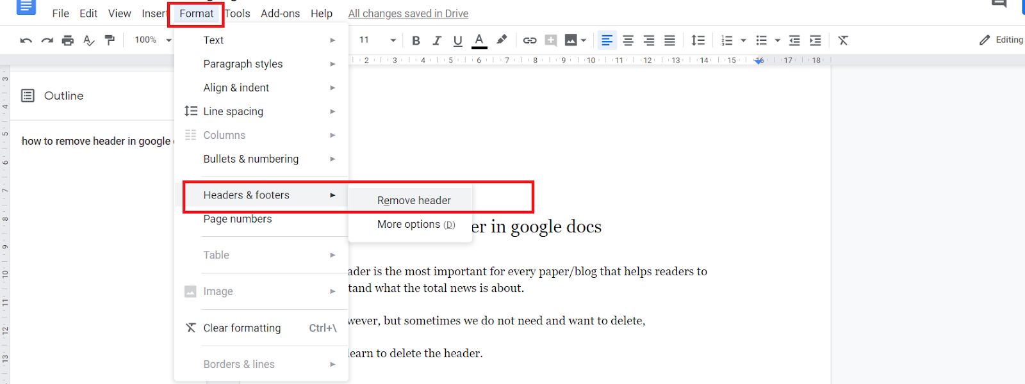1025x384 pixels.
Task: Open the Tools menu
Action: pyautogui.click(x=237, y=13)
